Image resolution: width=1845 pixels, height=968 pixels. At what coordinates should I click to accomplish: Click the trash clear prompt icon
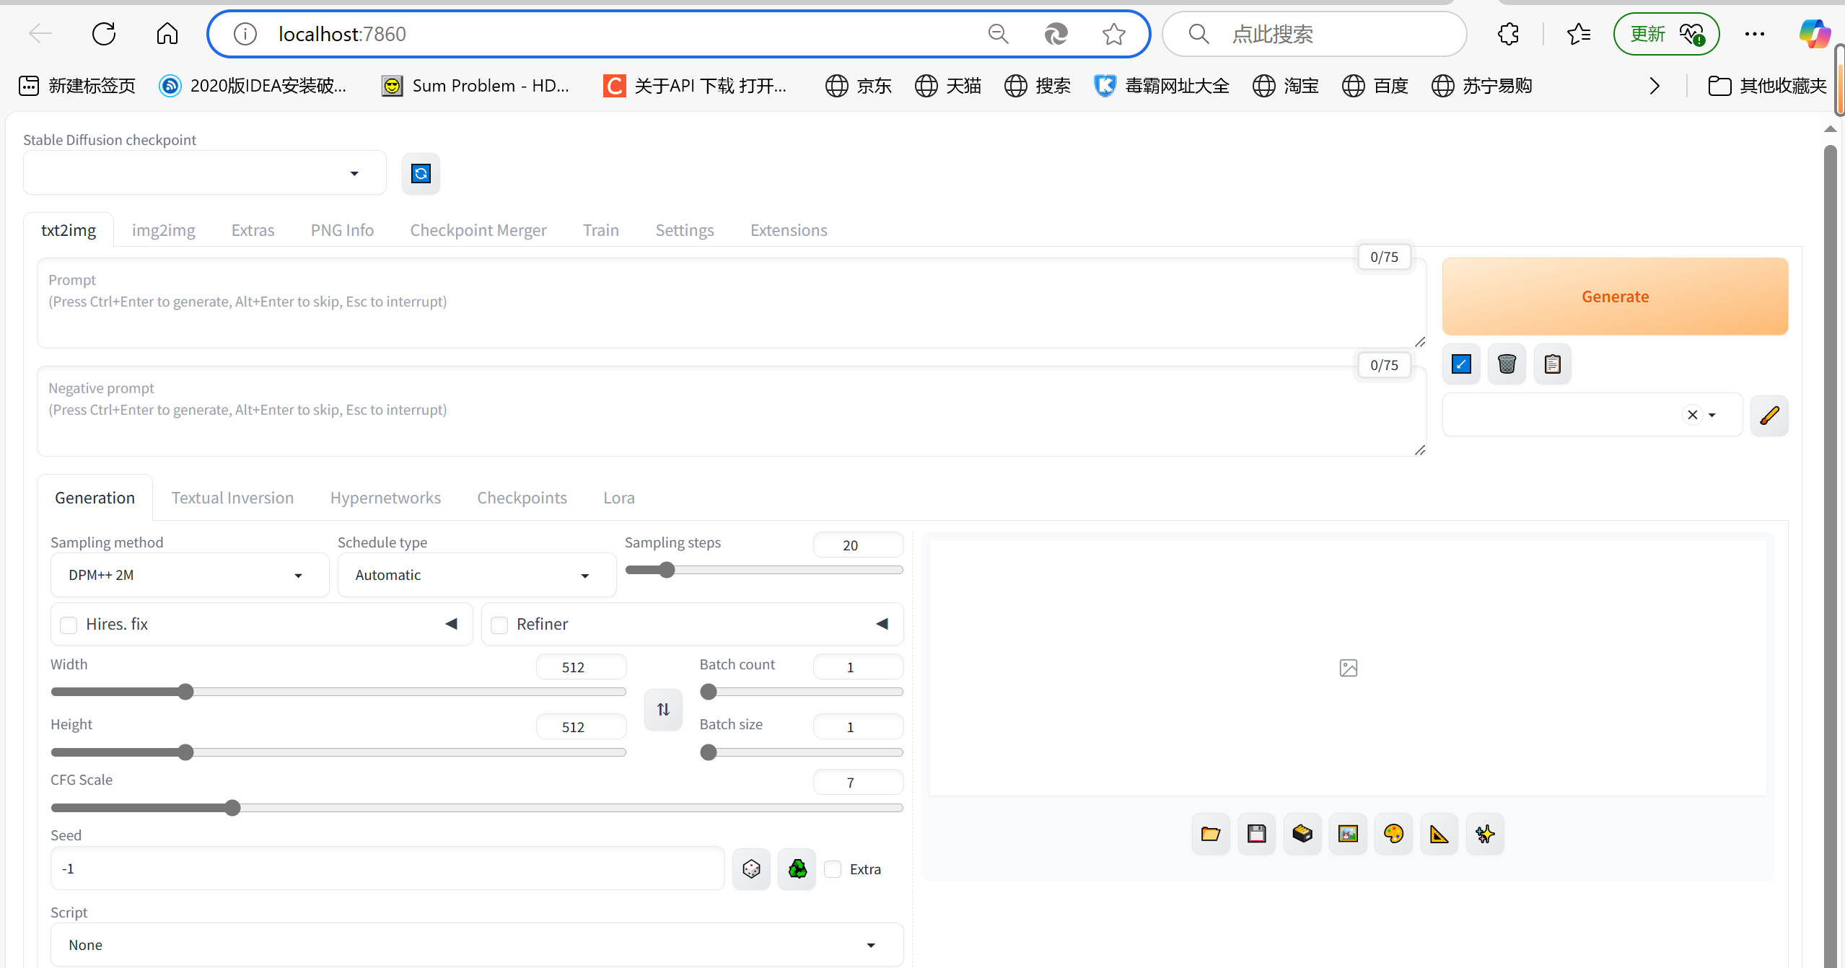[x=1507, y=364]
